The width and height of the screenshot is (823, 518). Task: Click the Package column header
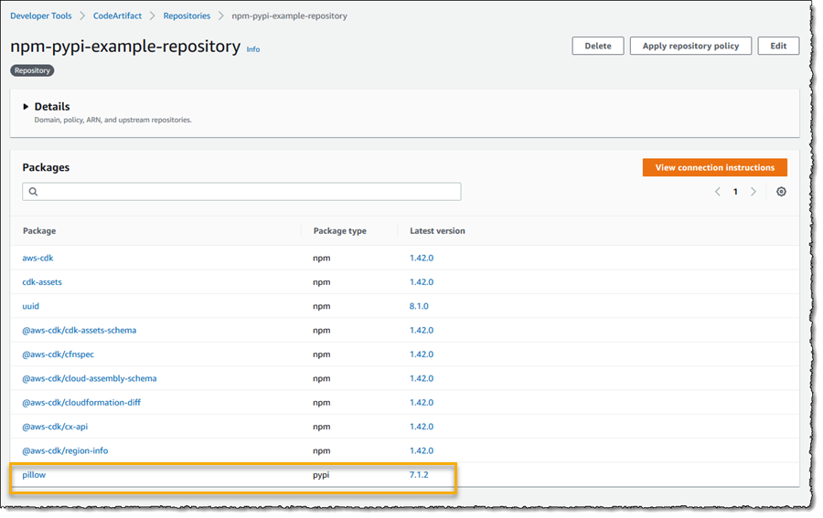coord(39,231)
